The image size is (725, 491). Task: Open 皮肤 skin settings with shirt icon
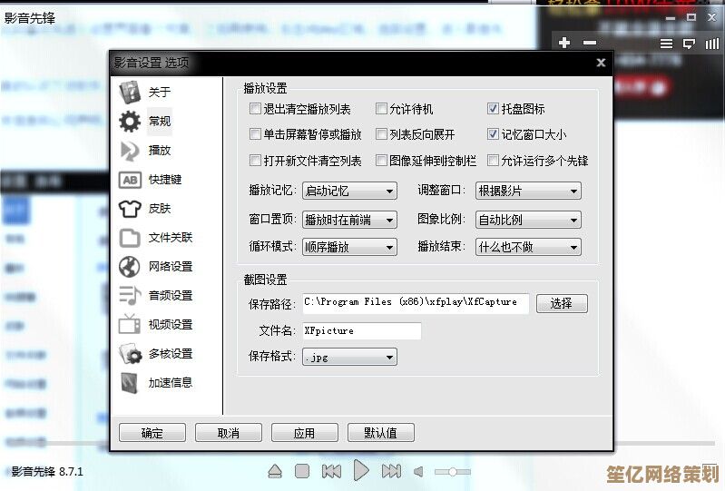[131, 208]
